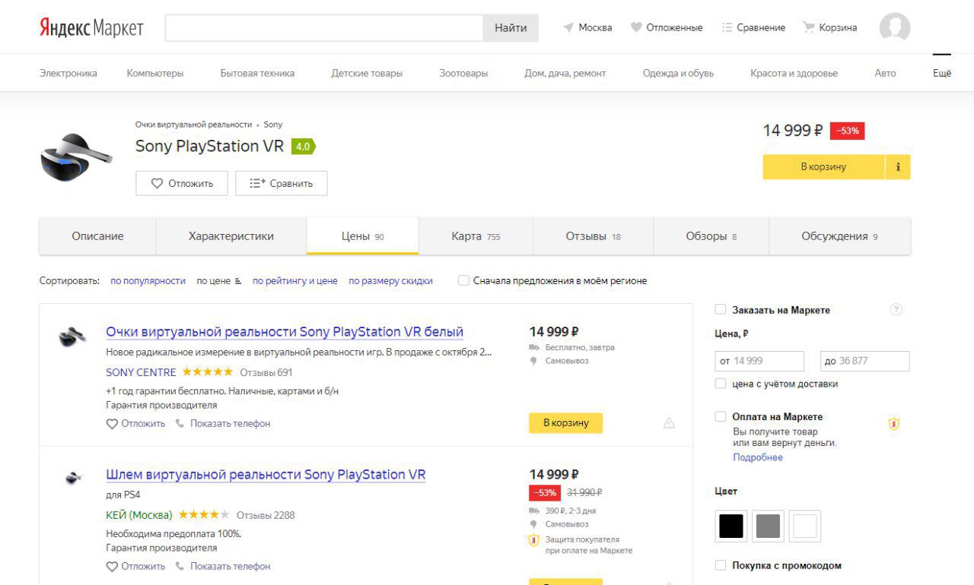Switch to the Описание tab
974x585 pixels.
point(97,236)
